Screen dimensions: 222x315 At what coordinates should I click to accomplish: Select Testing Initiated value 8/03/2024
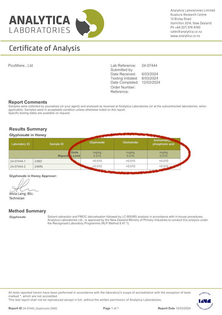coord(150,78)
